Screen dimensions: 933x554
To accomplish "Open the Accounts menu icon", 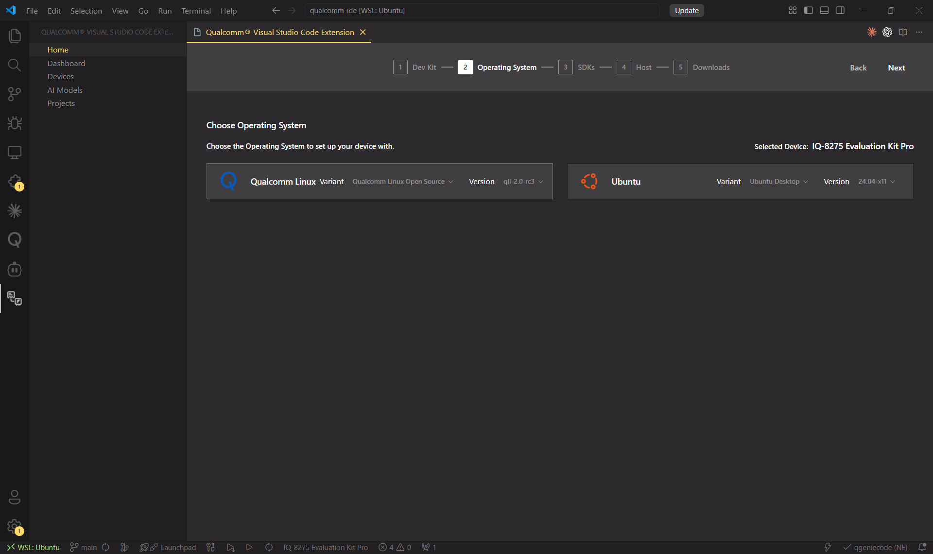I will click(15, 497).
